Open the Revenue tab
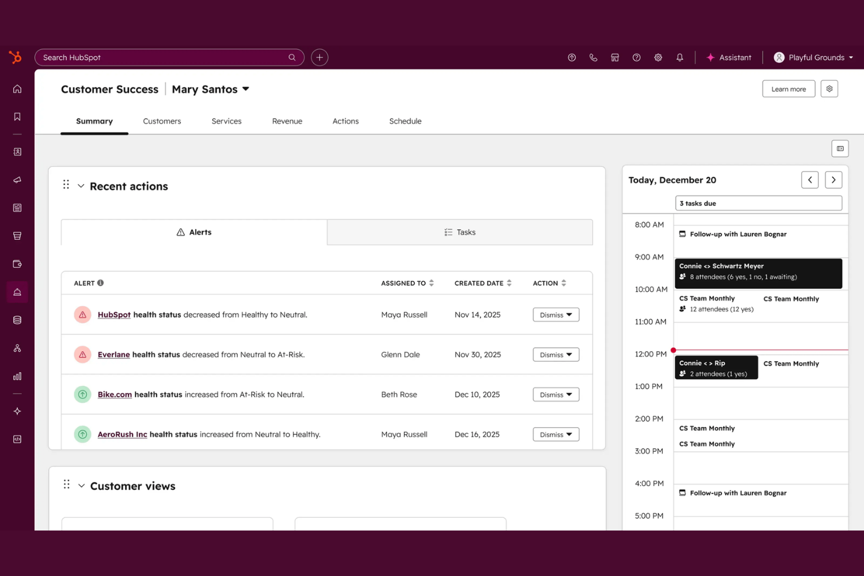The height and width of the screenshot is (576, 864). click(287, 121)
